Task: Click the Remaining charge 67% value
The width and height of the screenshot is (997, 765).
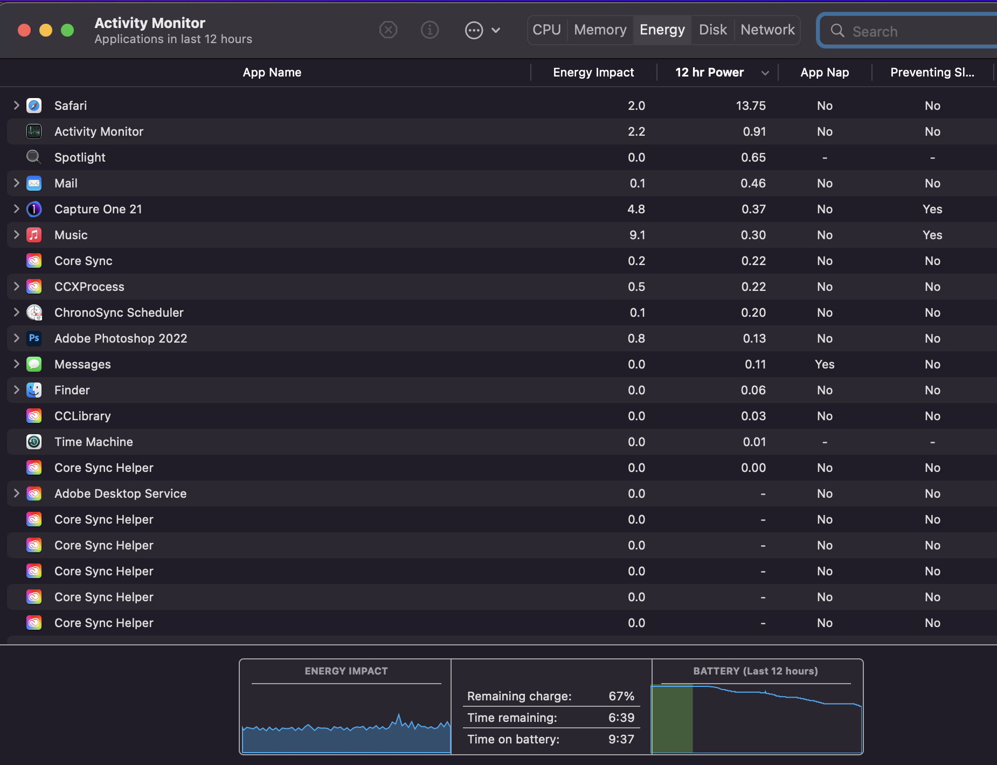Action: tap(621, 696)
